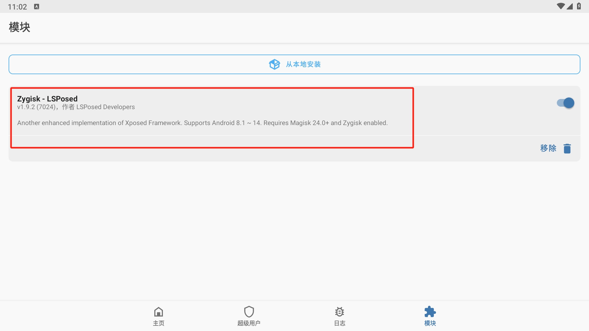Click the package icon in the install button
The width and height of the screenshot is (589, 331).
pos(274,64)
